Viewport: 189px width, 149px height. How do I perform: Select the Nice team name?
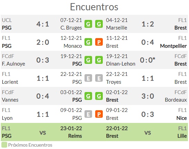pyautogui.click(x=181, y=118)
